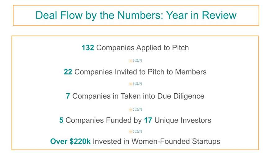Viewport: 273px width, 153px height.
Task: Click the bold number 17
Action: pos(148,120)
